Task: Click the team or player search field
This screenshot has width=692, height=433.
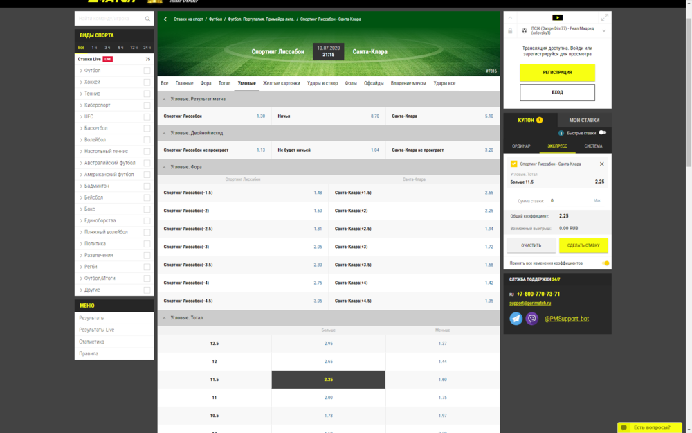Action: click(110, 19)
